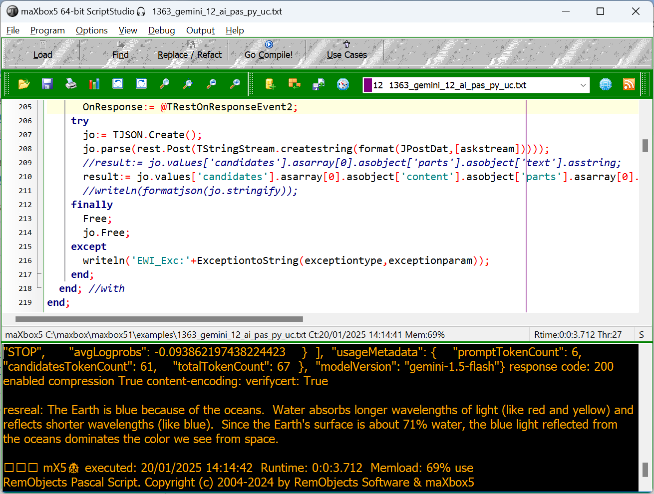Click the 'finally' keyword on line 212
Screen dimensions: 654x494
click(x=92, y=205)
